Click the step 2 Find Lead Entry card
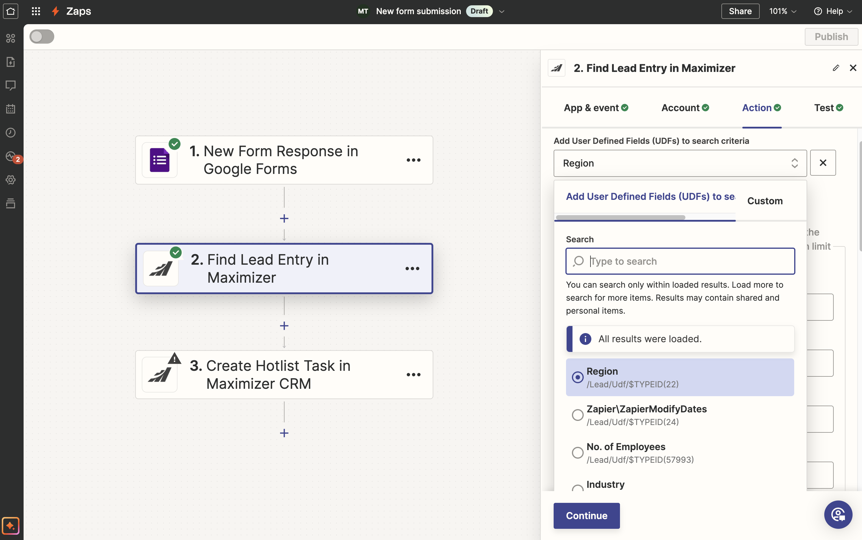 tap(284, 269)
